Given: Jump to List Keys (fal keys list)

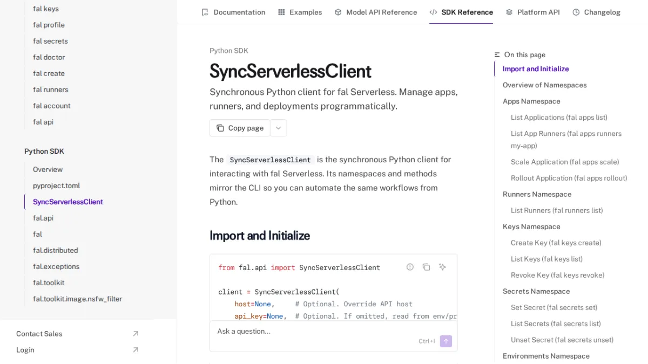Looking at the screenshot, I should [x=546, y=259].
